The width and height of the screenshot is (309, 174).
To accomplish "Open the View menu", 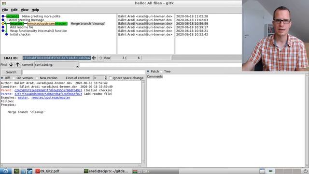I will point(25,10).
